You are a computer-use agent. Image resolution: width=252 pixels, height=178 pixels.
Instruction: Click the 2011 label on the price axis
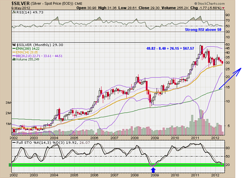(194, 137)
